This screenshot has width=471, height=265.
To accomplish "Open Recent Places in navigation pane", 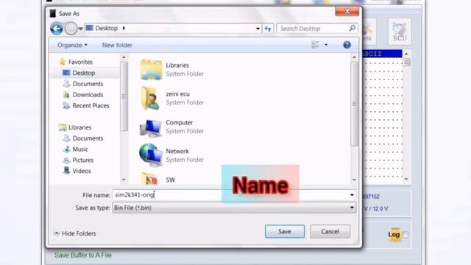I will (91, 105).
